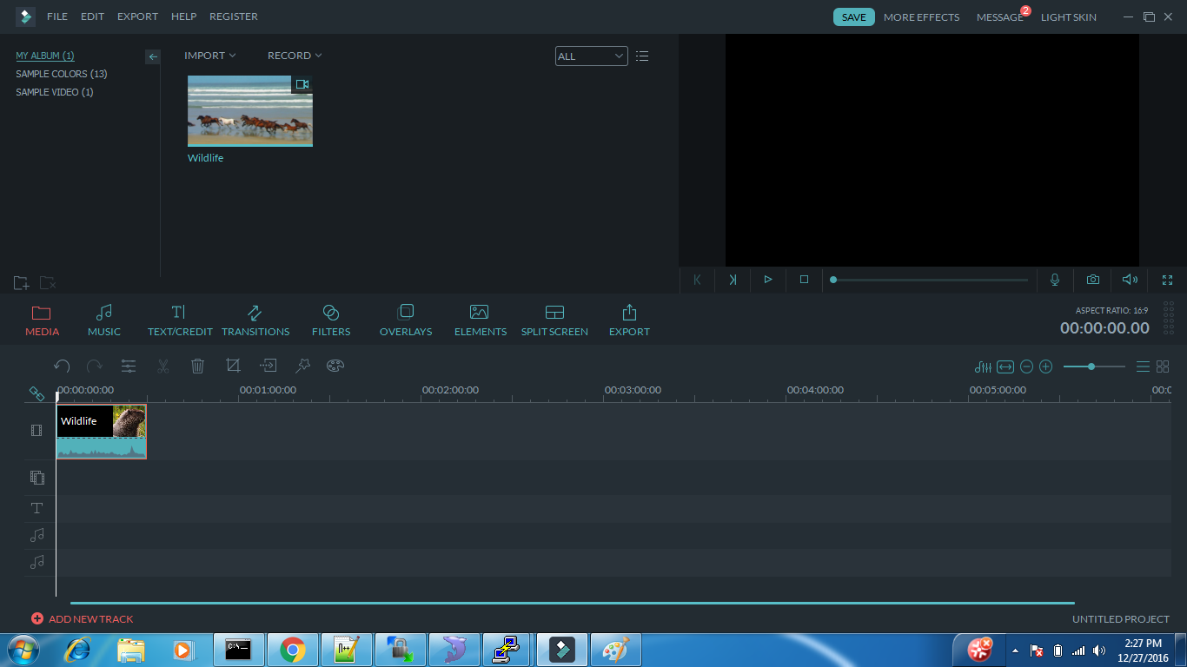This screenshot has height=667, width=1187.
Task: Toggle the list view icon in media library
Action: 642,56
